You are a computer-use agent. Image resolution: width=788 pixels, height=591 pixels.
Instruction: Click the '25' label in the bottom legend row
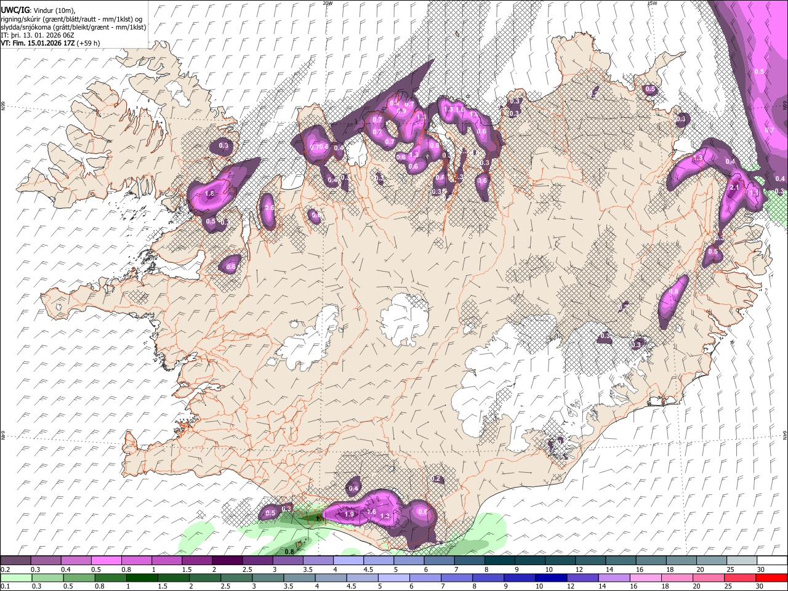730,587
